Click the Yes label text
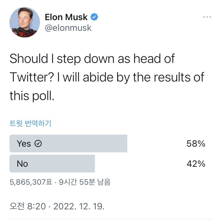 pyautogui.click(x=24, y=144)
